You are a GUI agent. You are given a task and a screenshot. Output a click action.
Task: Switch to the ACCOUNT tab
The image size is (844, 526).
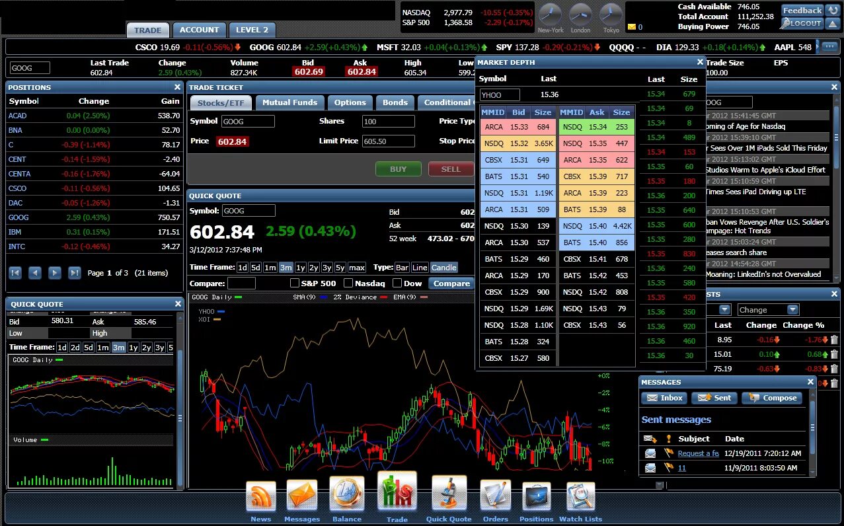199,30
